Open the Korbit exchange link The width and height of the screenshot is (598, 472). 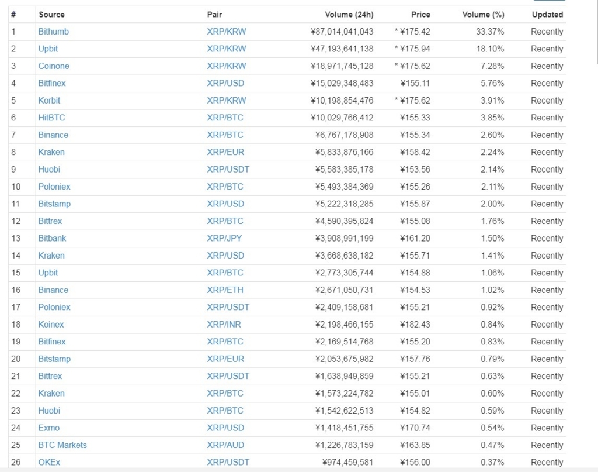(x=49, y=101)
